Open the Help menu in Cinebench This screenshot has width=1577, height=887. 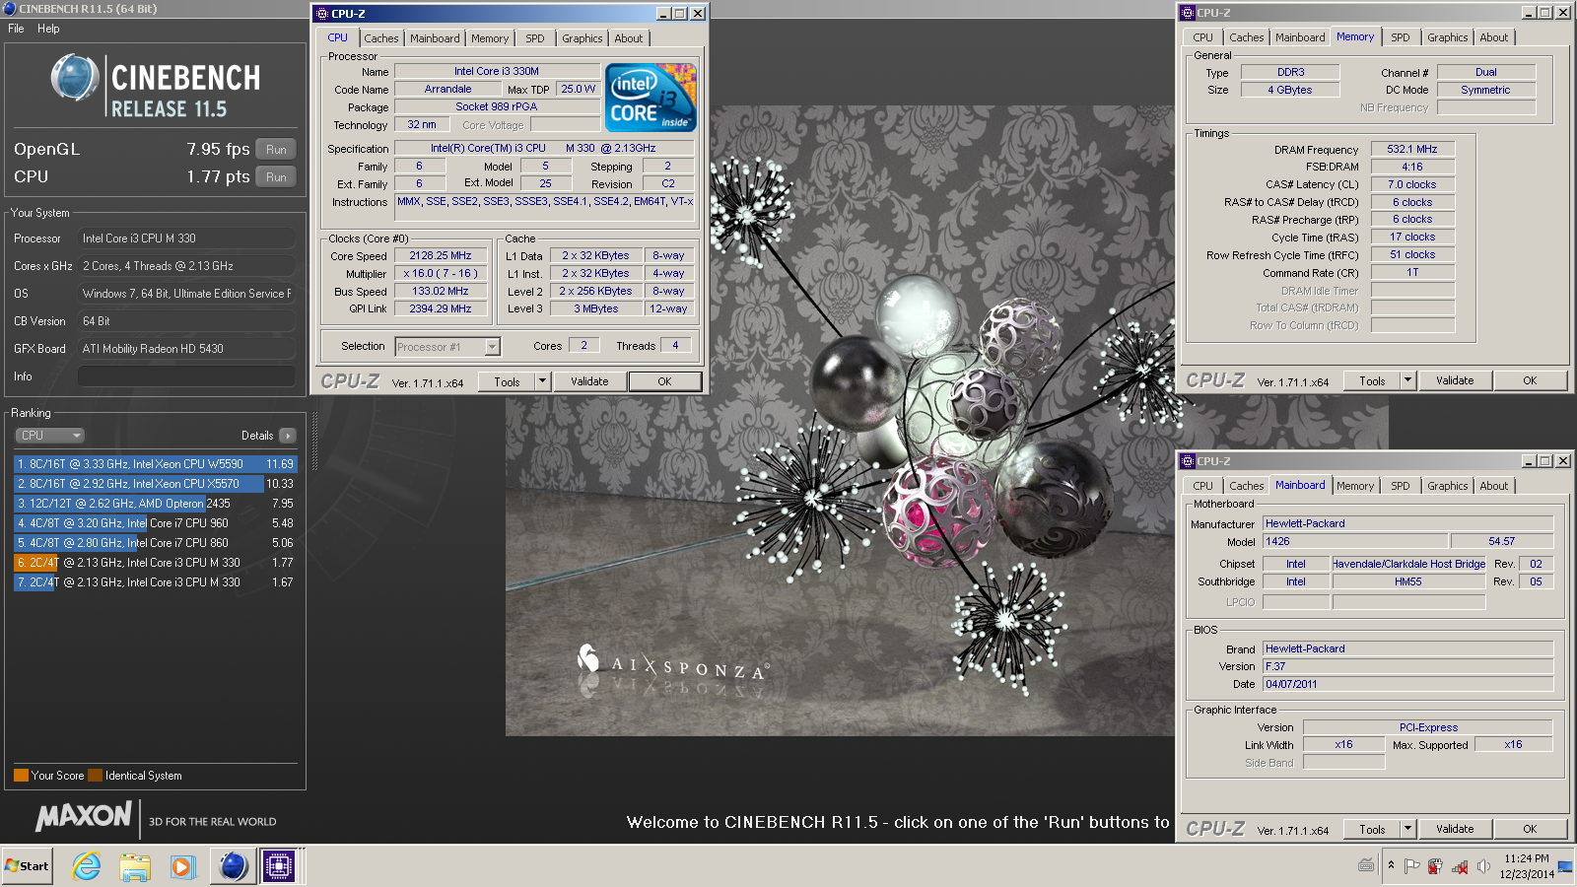coord(48,29)
